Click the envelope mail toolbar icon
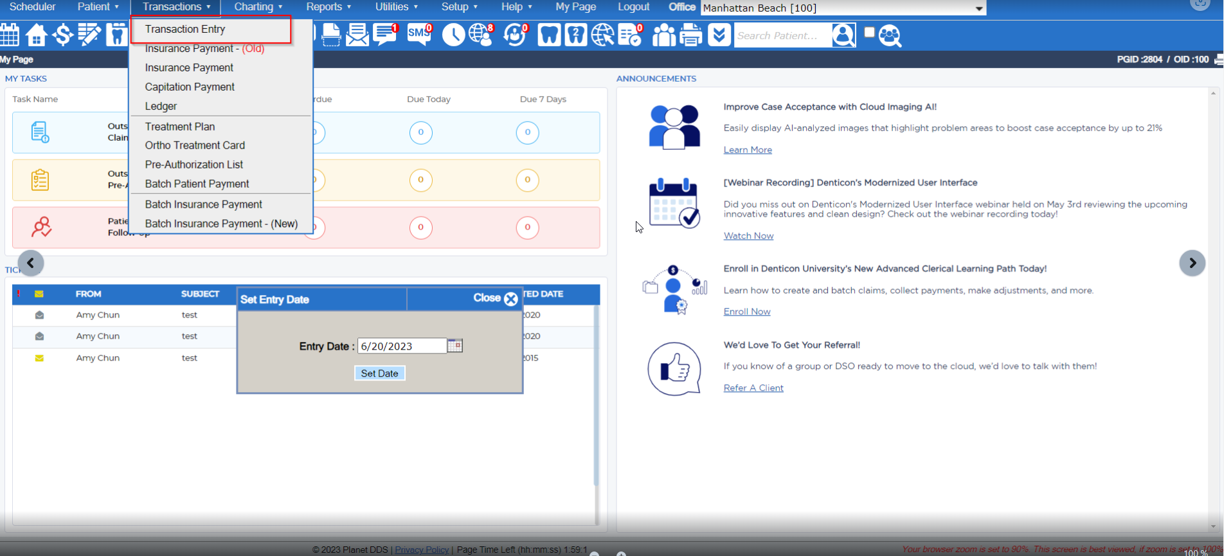Screen dimensions: 1224x556 click(357, 35)
